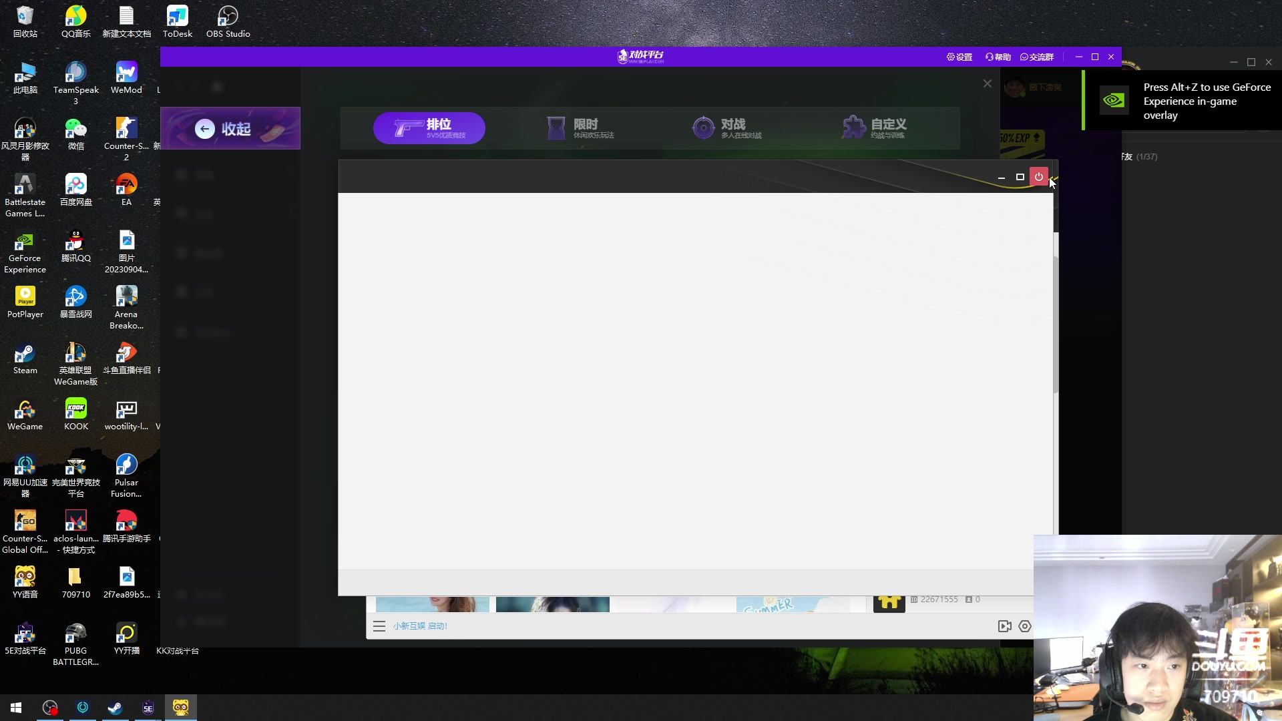Viewport: 1282px width, 721px height.
Task: Select the 排位 ranked mode tab
Action: click(x=429, y=128)
